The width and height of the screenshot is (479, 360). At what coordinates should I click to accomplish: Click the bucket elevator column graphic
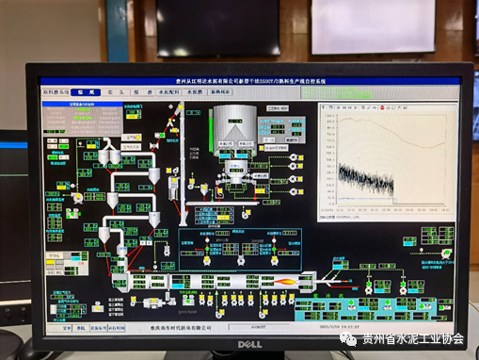pyautogui.click(x=183, y=163)
